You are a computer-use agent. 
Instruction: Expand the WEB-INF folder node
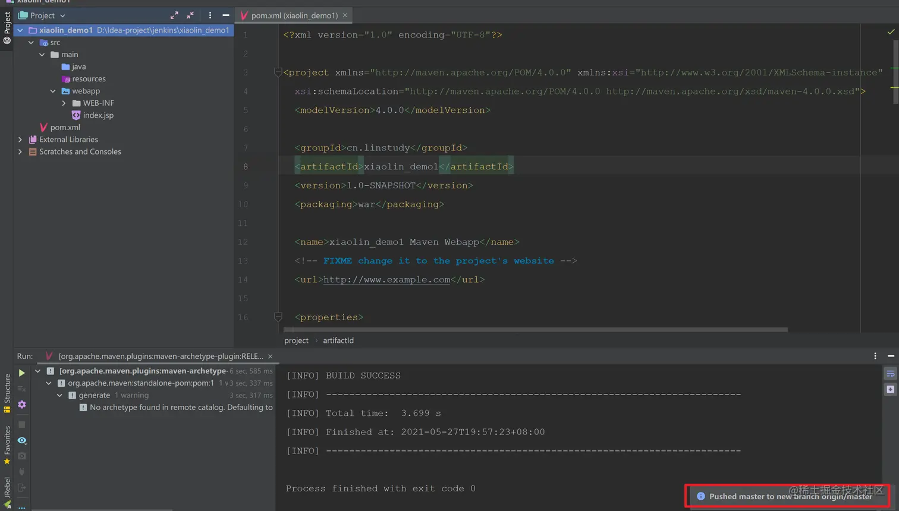tap(64, 103)
